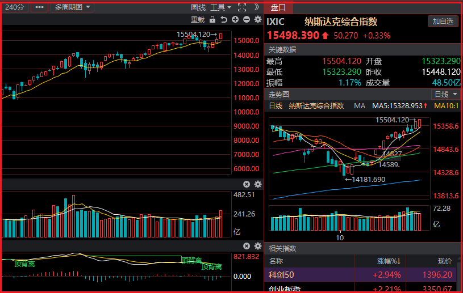Image resolution: width=463 pixels, height=293 pixels.
Task: Click the 现价 column header
Action: pyautogui.click(x=445, y=261)
